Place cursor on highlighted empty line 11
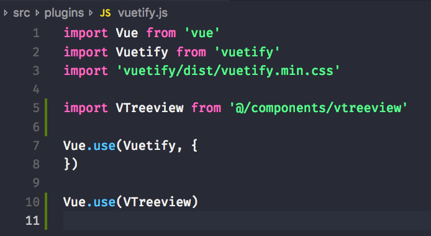 click(247, 221)
